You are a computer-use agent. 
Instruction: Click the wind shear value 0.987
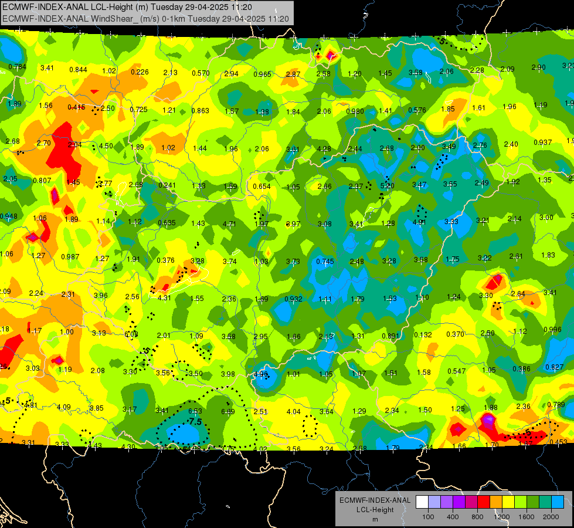tap(70, 257)
